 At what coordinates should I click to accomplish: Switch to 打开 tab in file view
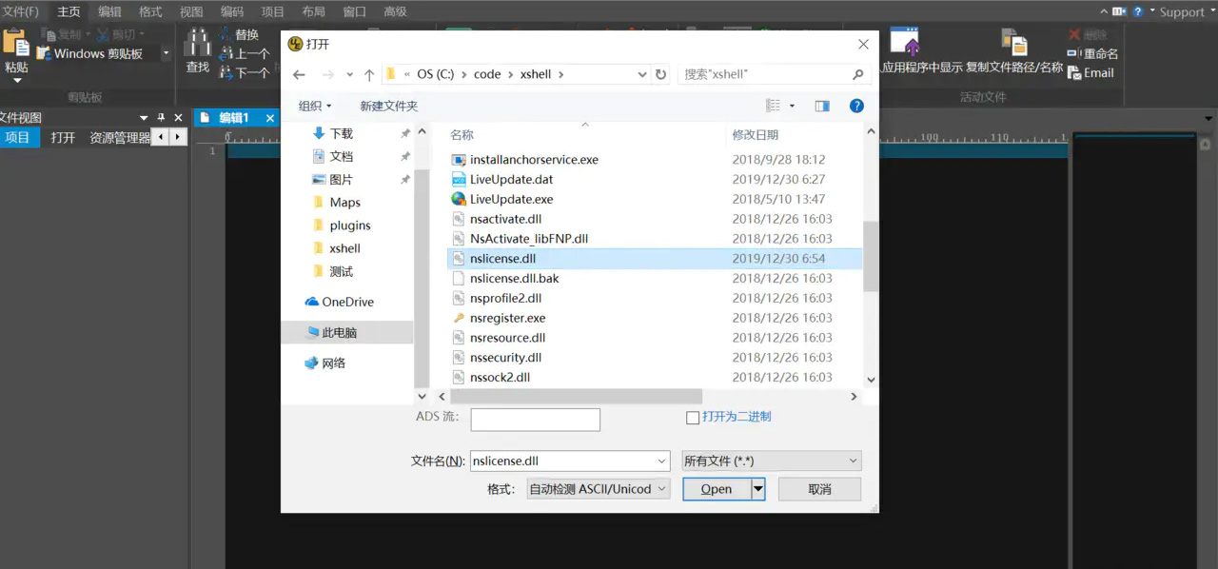tap(64, 138)
